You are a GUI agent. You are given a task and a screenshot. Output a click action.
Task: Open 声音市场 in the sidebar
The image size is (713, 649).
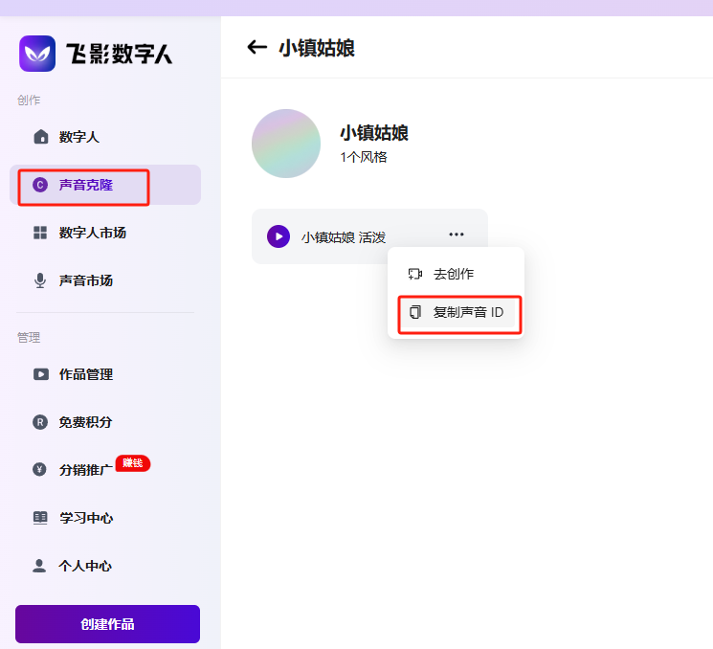105,280
